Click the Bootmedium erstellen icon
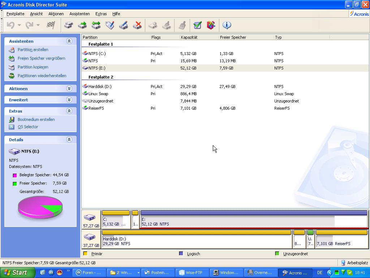This screenshot has height=278, width=370. point(12,119)
